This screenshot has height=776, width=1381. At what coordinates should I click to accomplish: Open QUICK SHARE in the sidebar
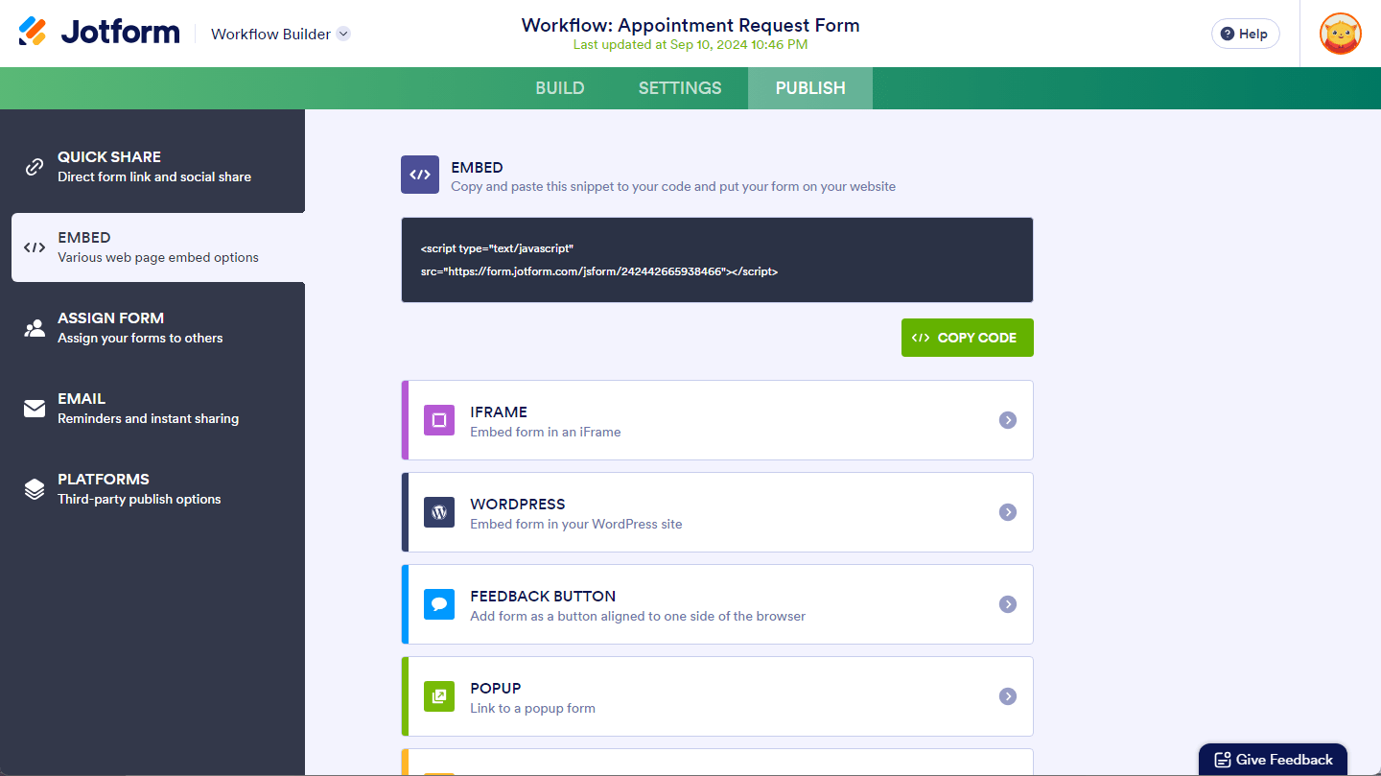coord(152,167)
